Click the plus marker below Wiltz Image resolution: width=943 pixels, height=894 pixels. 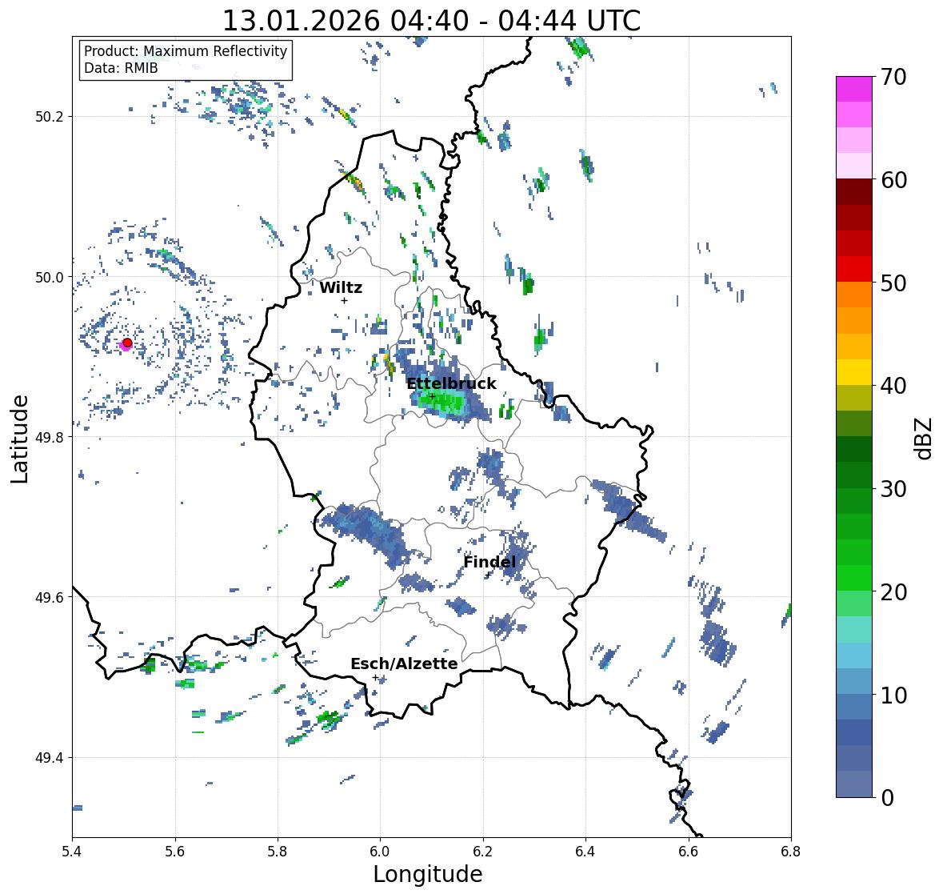(x=344, y=300)
